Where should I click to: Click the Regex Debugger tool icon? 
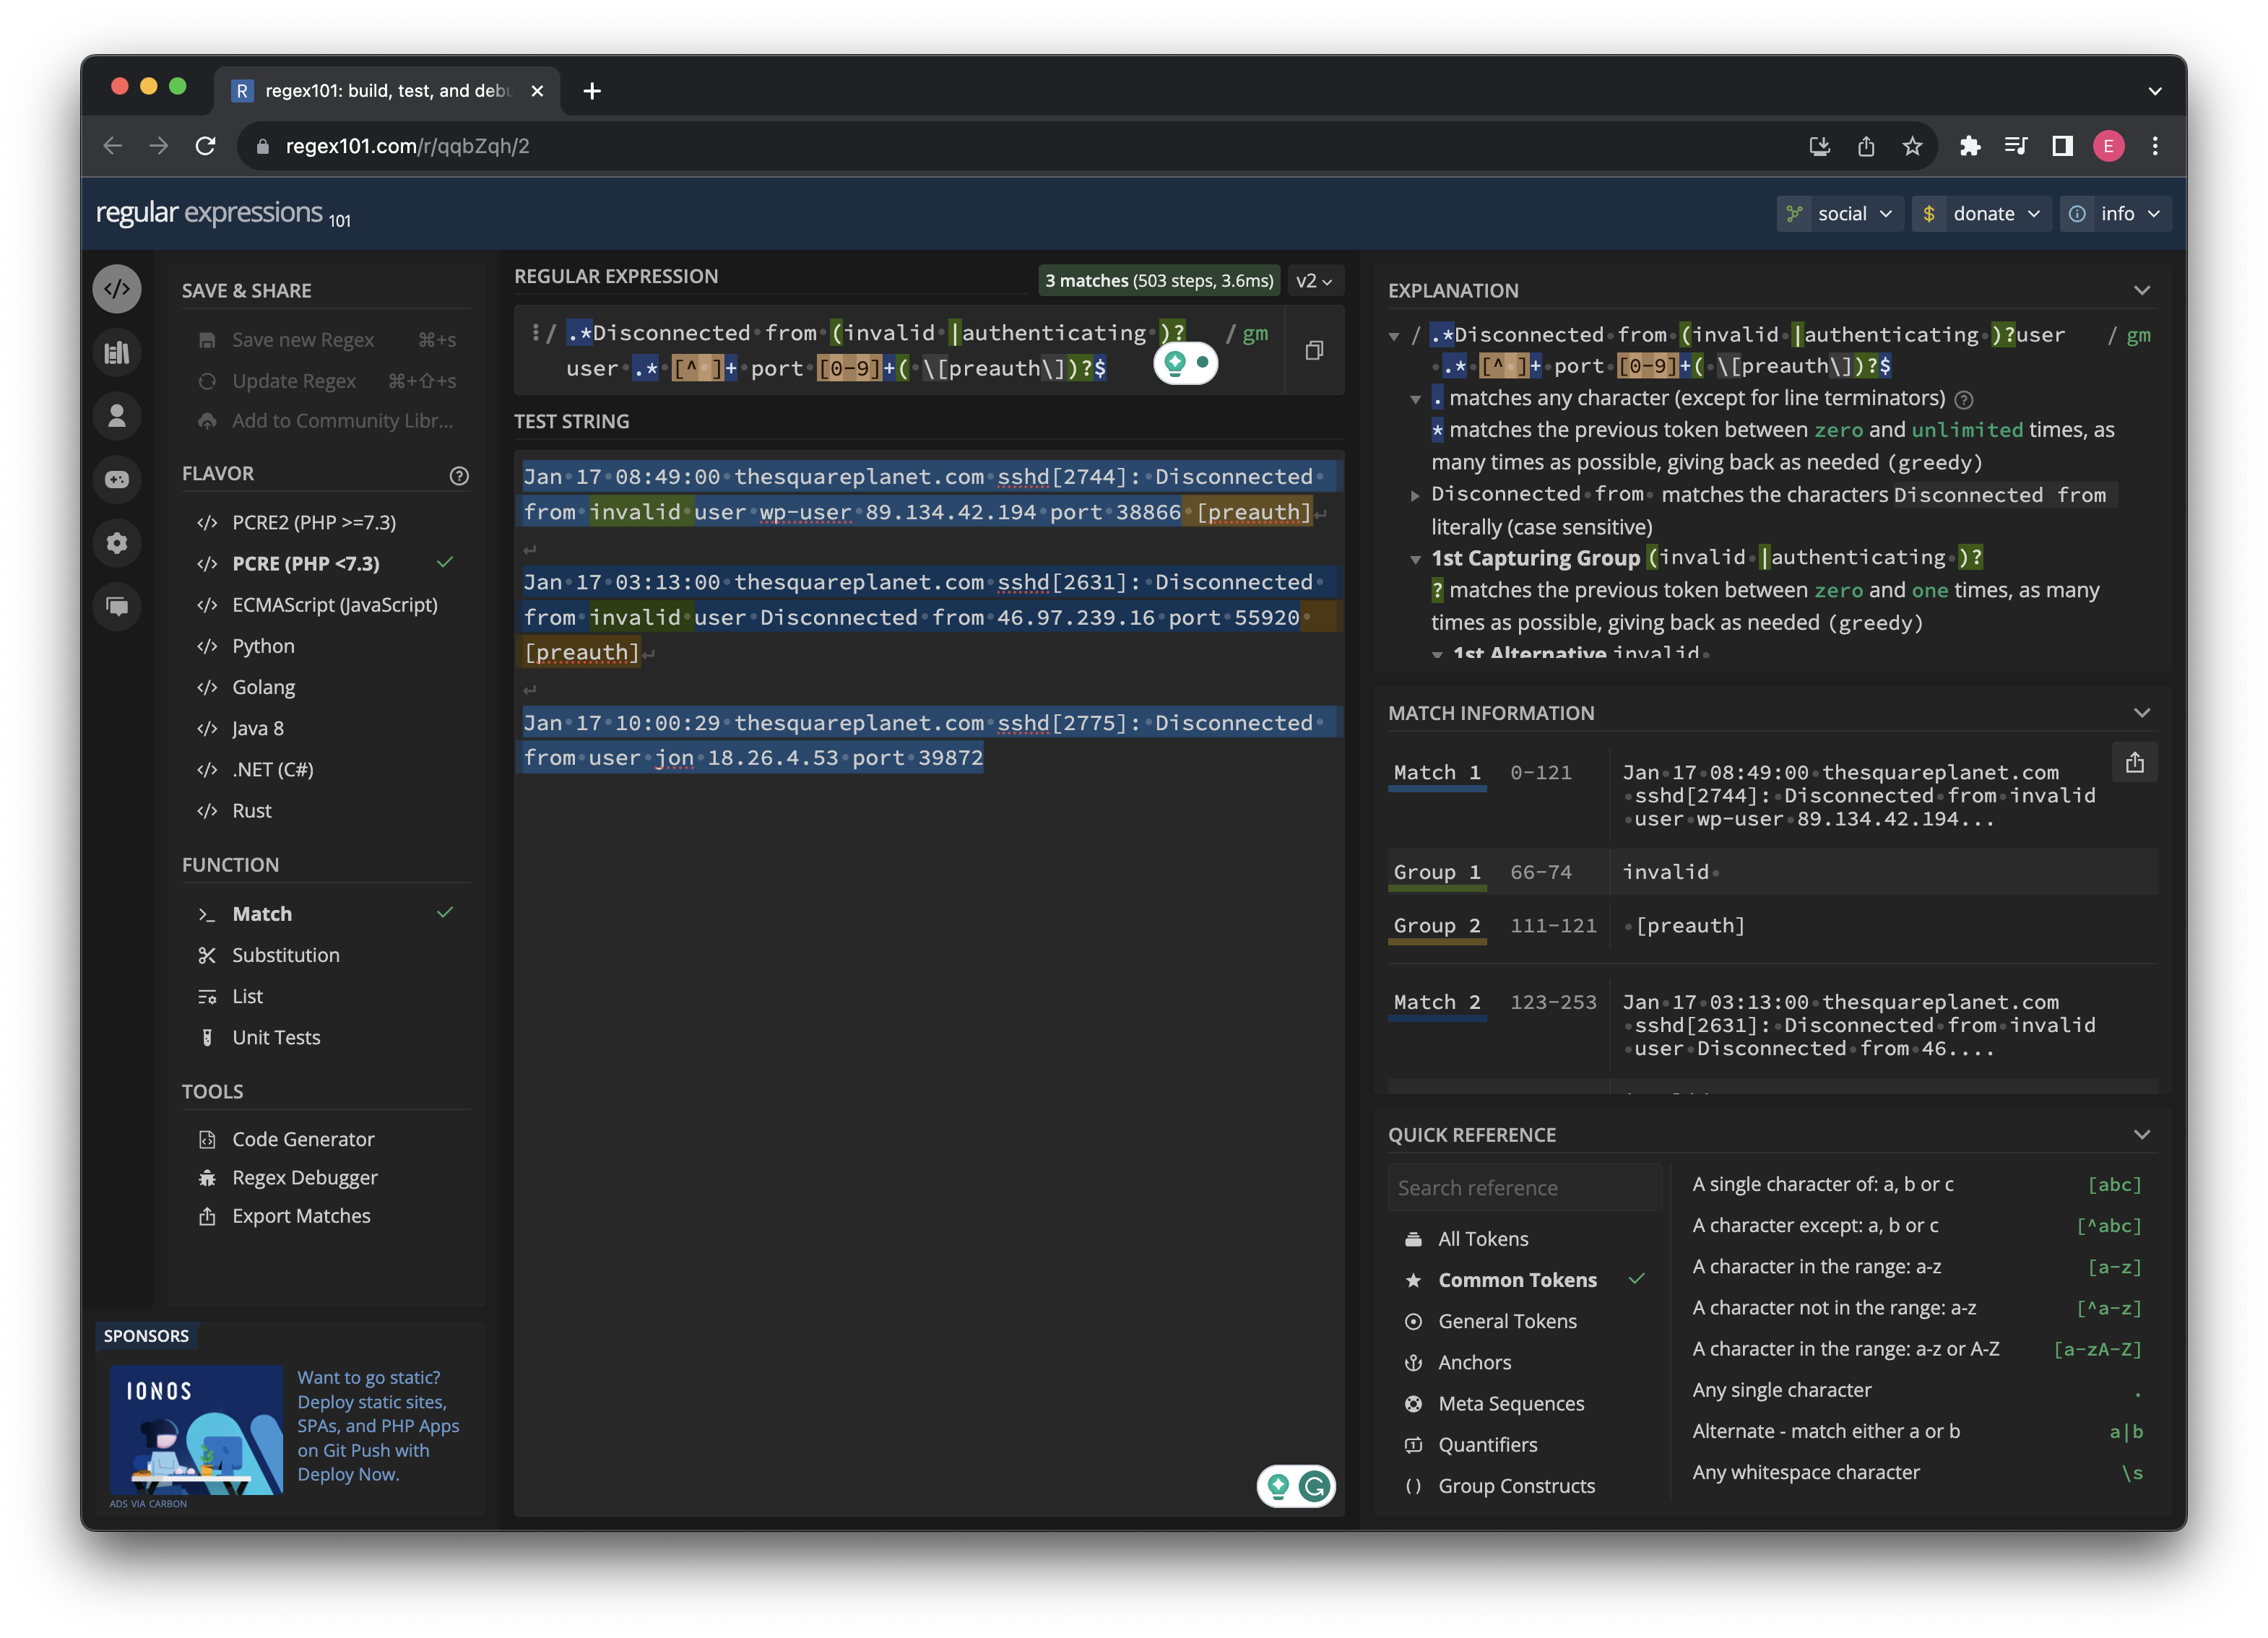tap(206, 1176)
